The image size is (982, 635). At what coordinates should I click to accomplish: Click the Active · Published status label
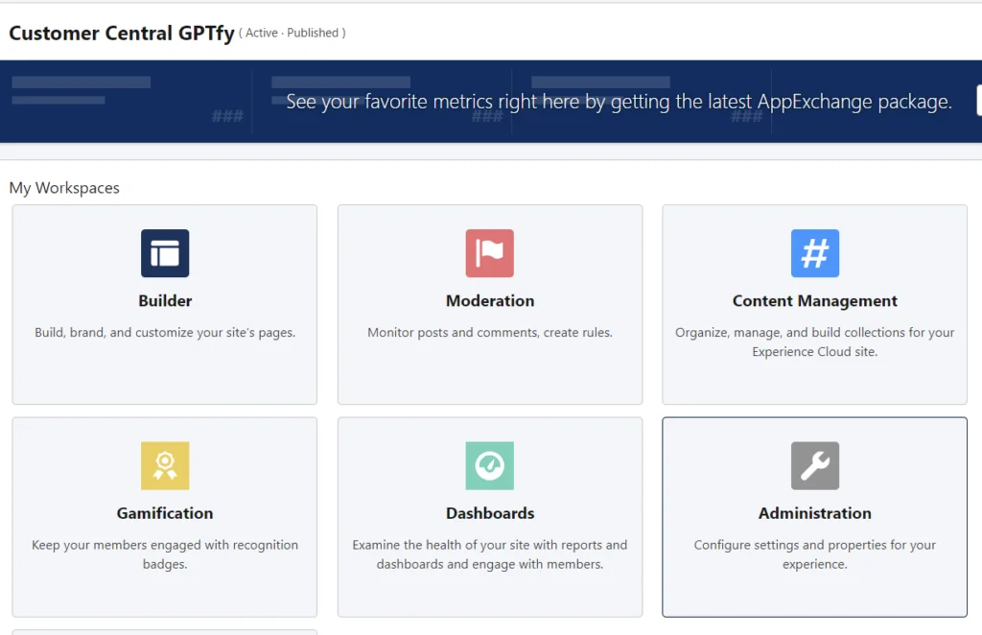(292, 34)
